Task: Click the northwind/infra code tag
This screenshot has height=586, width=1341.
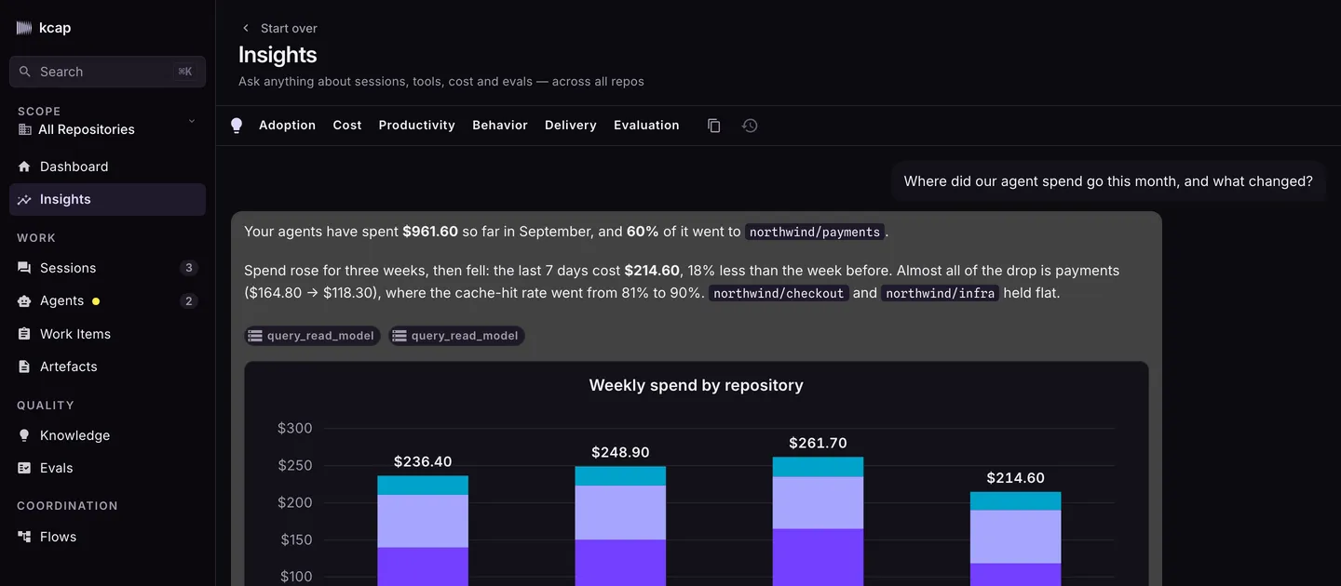Action: (x=941, y=293)
